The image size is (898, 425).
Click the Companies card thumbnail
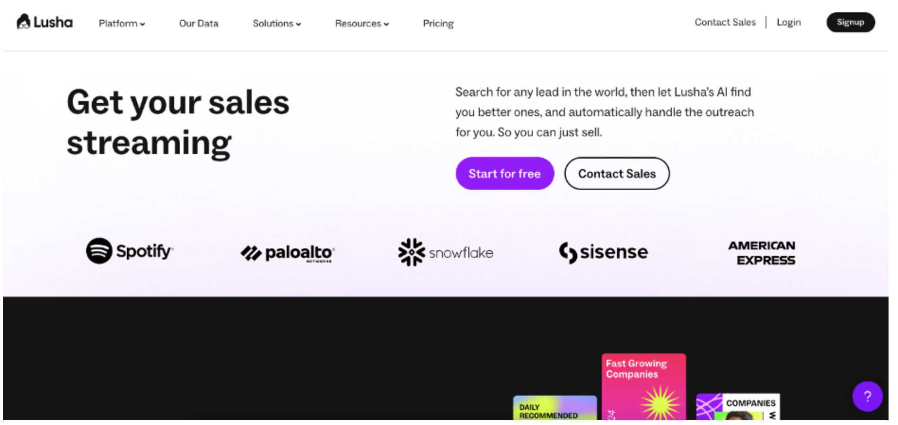point(738,407)
